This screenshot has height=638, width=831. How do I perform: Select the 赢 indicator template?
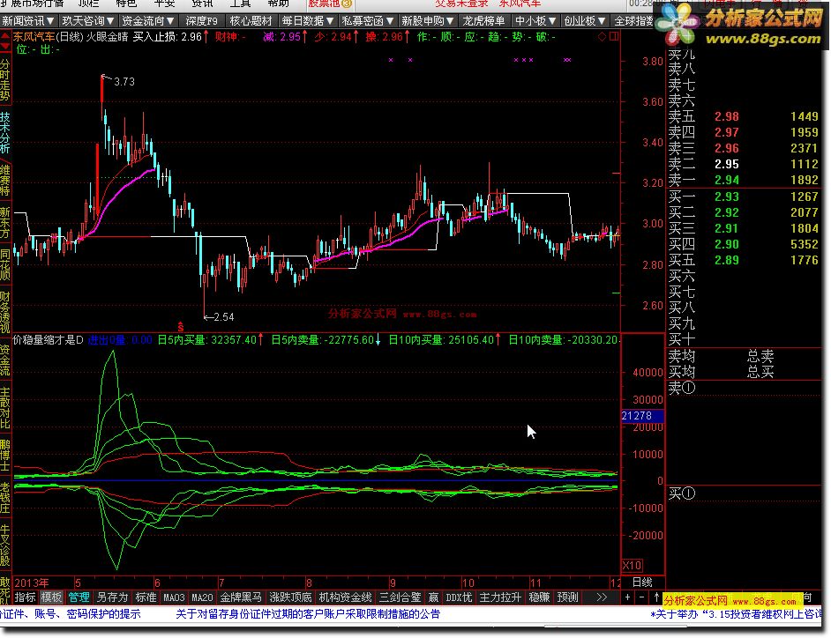click(x=433, y=597)
